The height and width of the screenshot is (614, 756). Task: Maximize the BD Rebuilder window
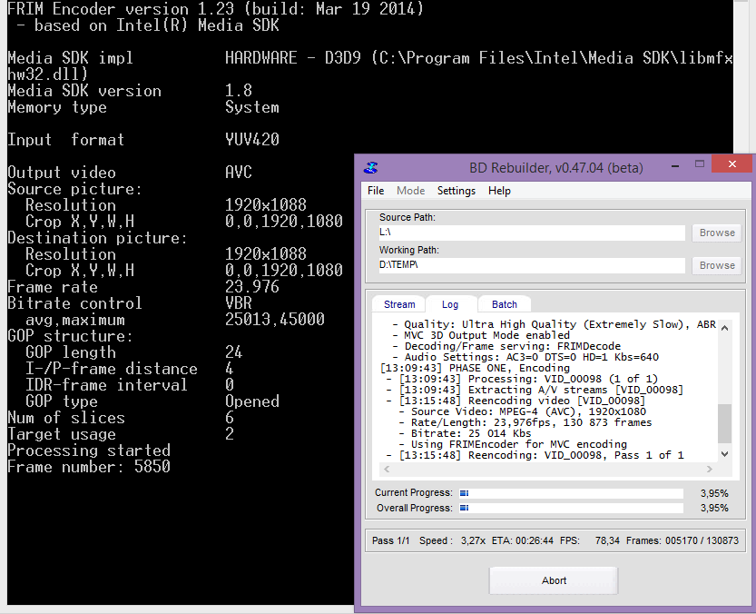(x=700, y=164)
